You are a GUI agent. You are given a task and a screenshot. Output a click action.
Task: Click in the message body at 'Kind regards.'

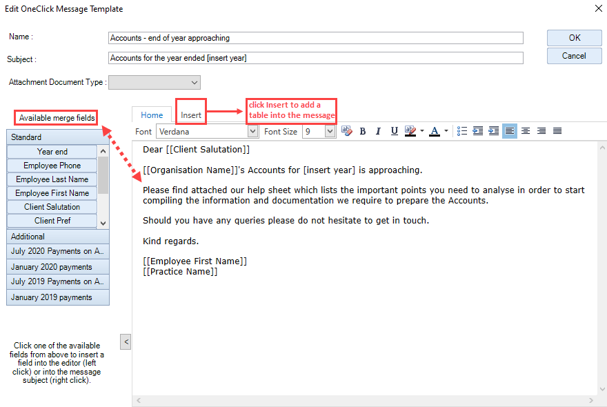pos(171,241)
